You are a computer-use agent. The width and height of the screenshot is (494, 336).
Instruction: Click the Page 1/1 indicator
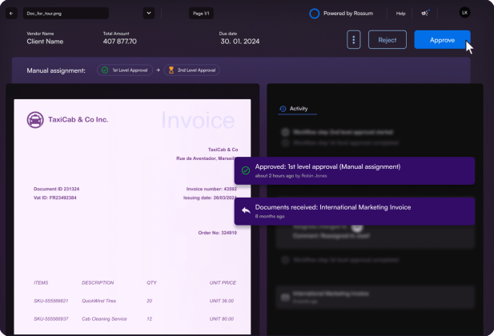point(202,14)
